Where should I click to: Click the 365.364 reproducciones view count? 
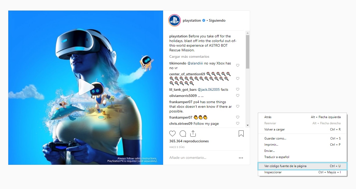pyautogui.click(x=189, y=141)
